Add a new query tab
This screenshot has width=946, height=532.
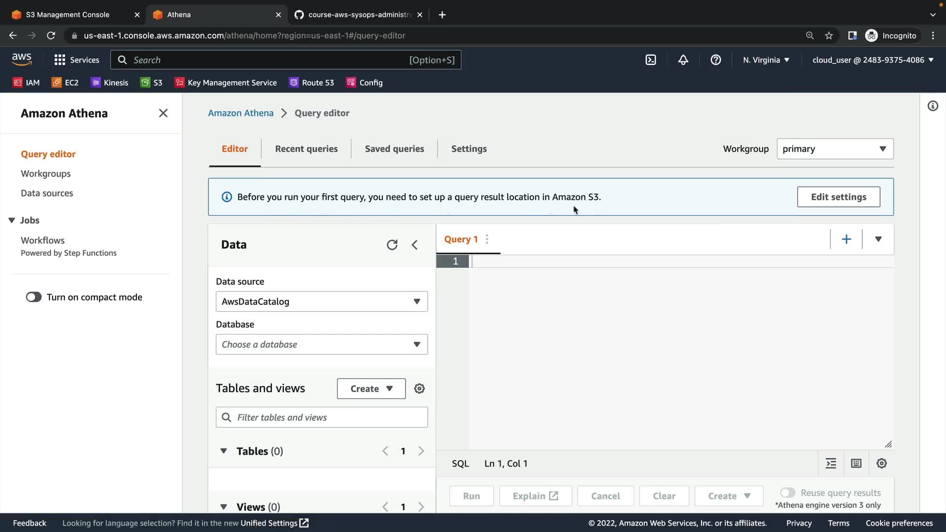[846, 239]
